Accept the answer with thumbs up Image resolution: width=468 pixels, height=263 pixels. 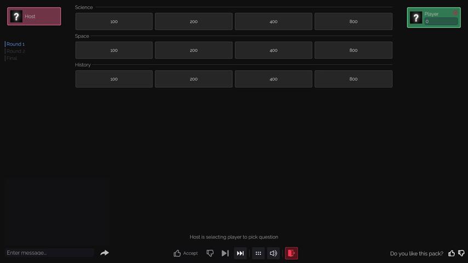pyautogui.click(x=185, y=253)
